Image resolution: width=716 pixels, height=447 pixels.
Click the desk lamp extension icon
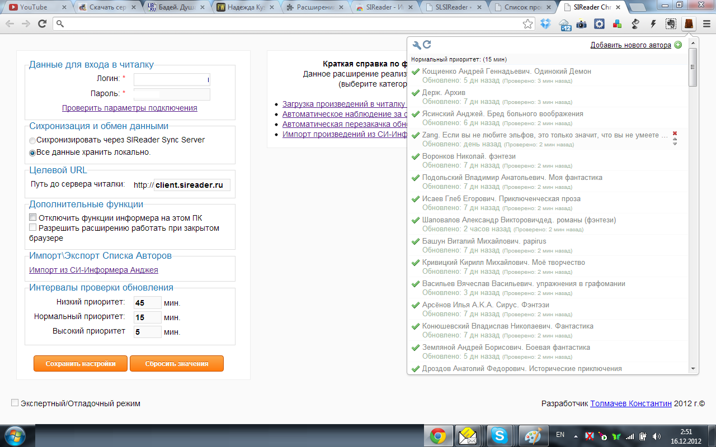[x=635, y=24]
